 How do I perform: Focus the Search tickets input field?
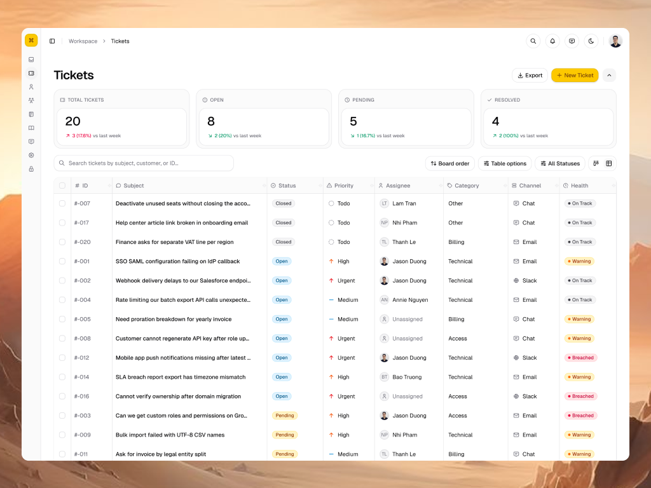point(144,163)
